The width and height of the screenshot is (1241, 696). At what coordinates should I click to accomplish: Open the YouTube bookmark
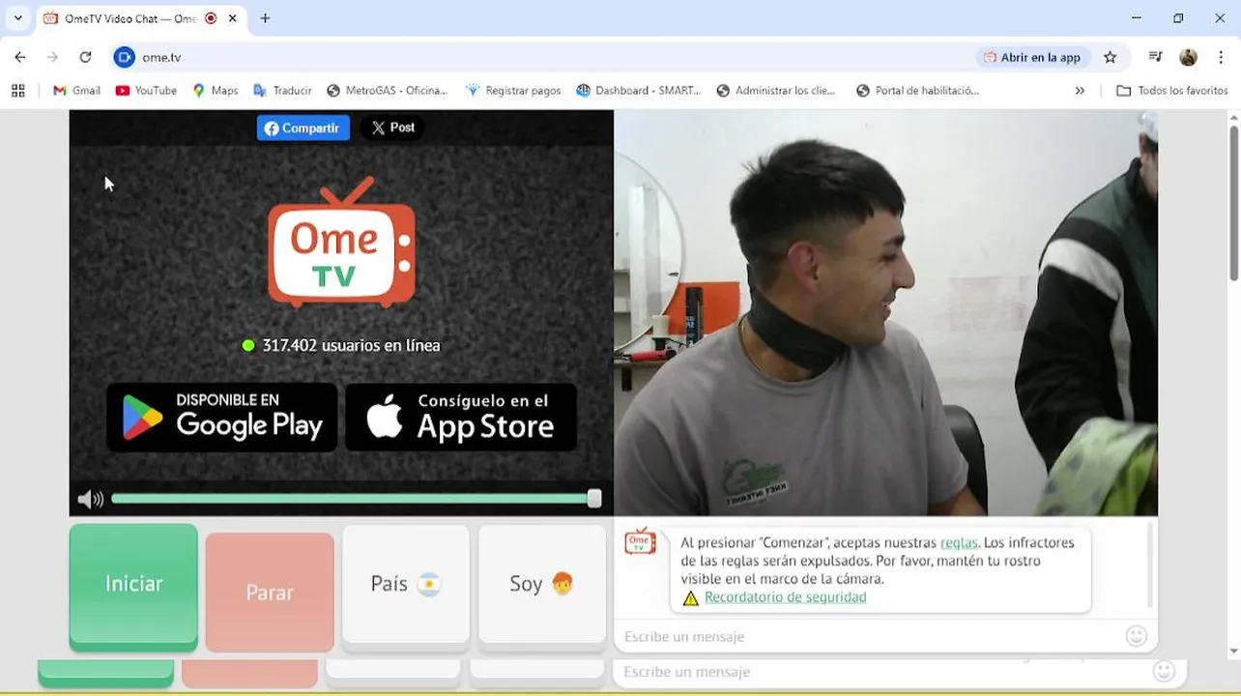tap(146, 90)
